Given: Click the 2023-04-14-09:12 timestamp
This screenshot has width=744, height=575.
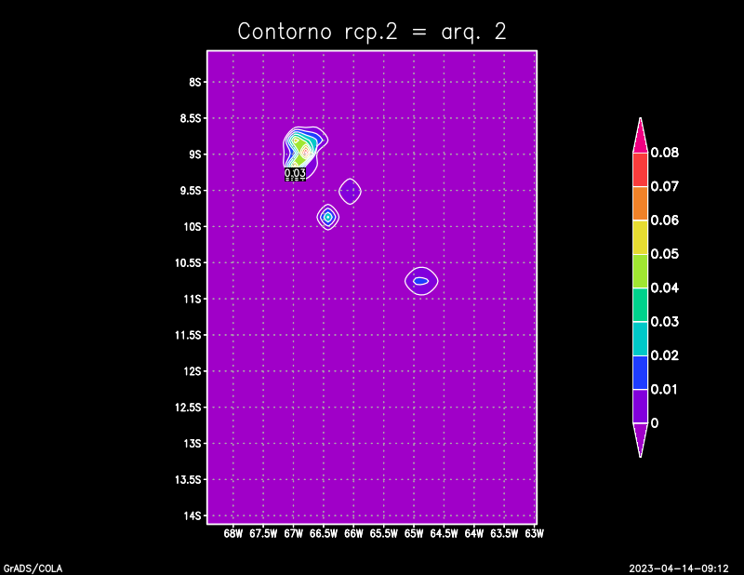Looking at the screenshot, I should pyautogui.click(x=678, y=568).
